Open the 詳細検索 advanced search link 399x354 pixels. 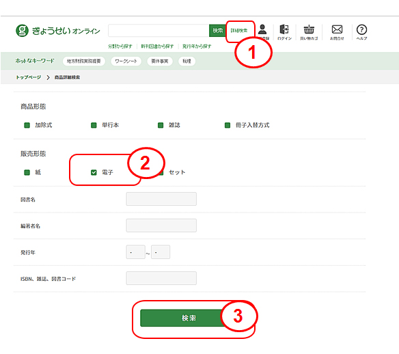[239, 31]
